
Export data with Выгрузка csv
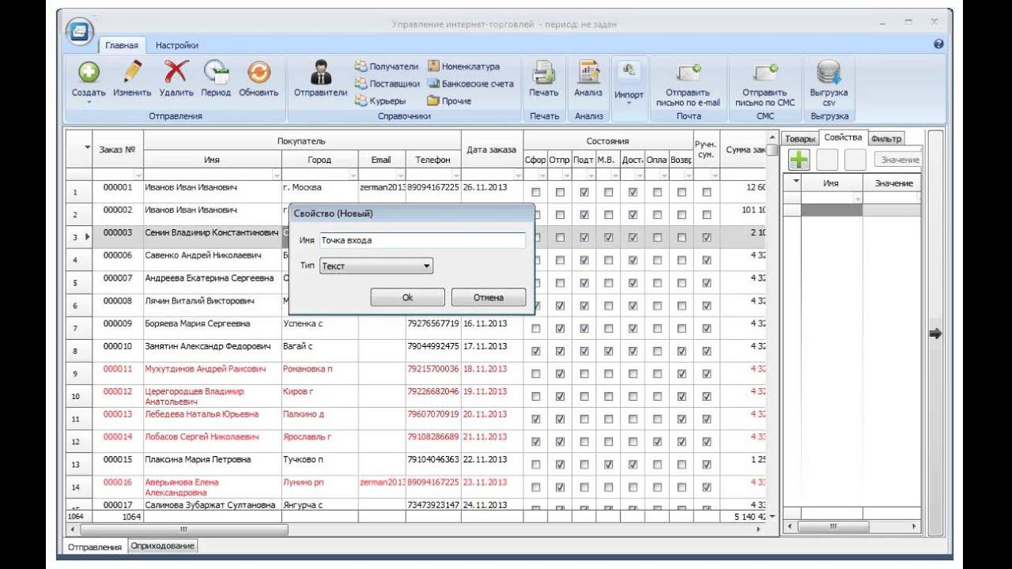829,84
